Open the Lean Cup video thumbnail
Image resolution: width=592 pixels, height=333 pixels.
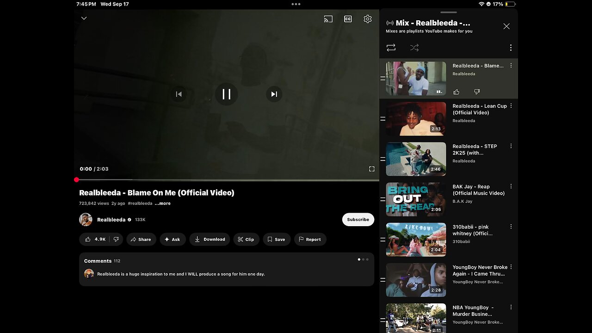(416, 119)
